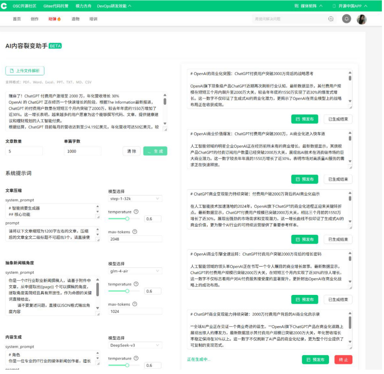This screenshot has width=384, height=374.
Task: Click the OSChina logo in top bar
Action: pyautogui.click(x=4, y=6)
